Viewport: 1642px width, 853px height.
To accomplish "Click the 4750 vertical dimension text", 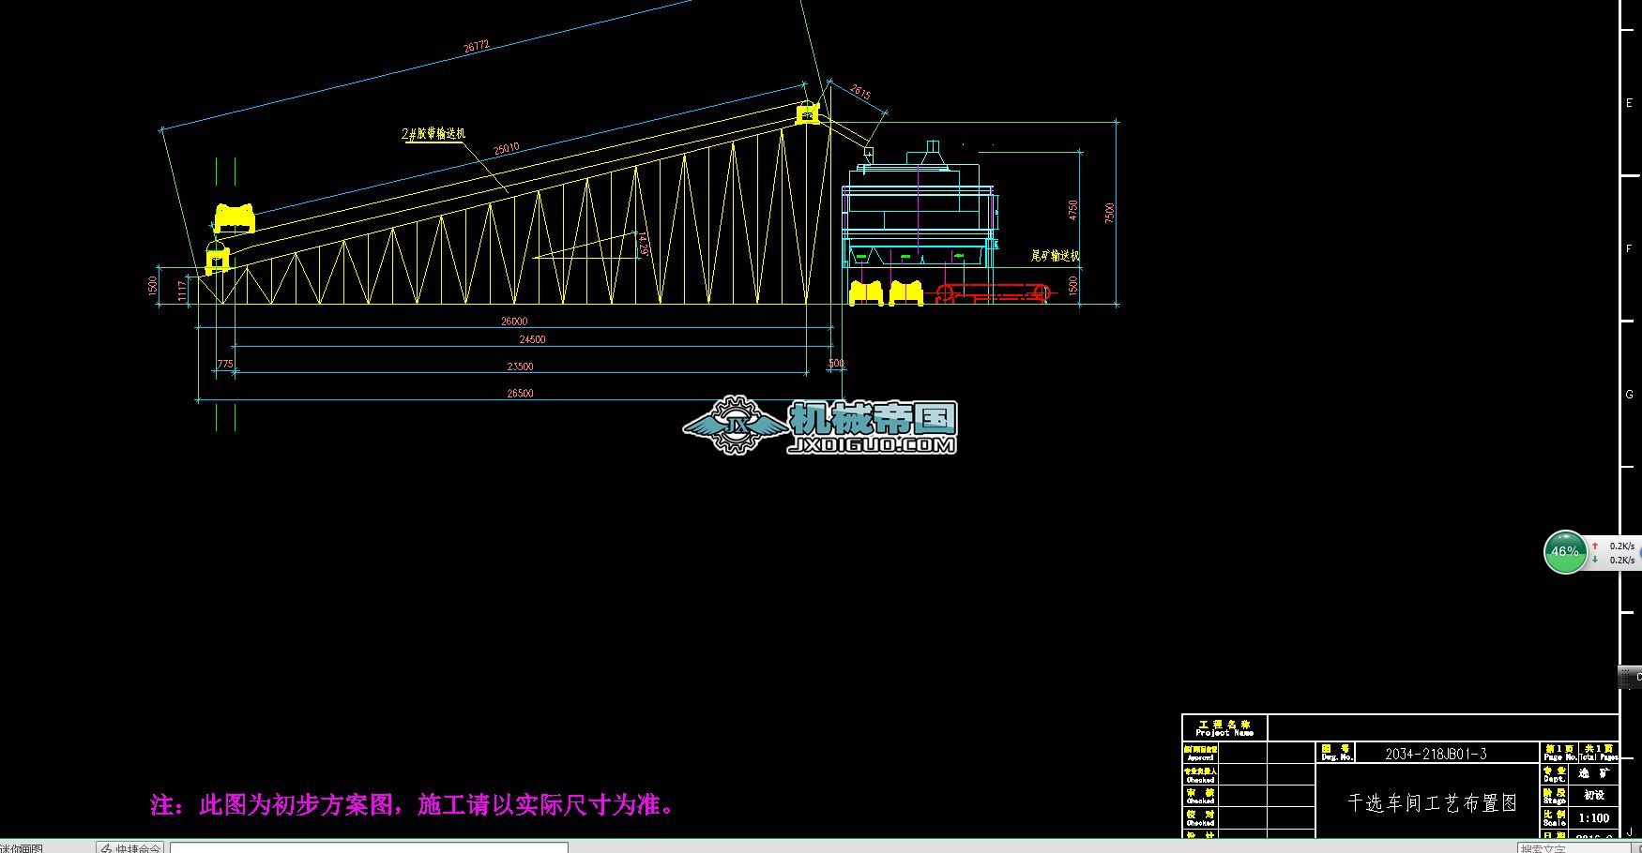I will 1073,210.
